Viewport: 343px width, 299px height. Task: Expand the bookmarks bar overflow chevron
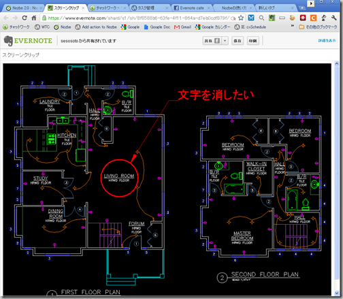pos(293,26)
